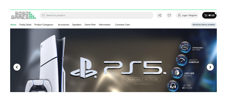Click the Available In Store label
This screenshot has height=100, width=230.
pyautogui.click(x=144, y=80)
